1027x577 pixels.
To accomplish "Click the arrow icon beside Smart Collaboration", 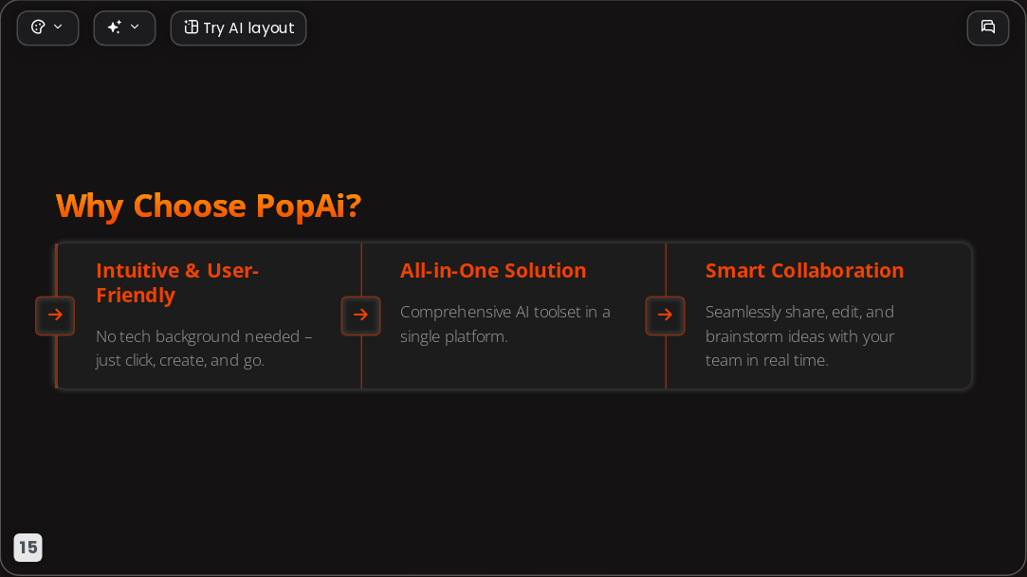I will coord(665,316).
